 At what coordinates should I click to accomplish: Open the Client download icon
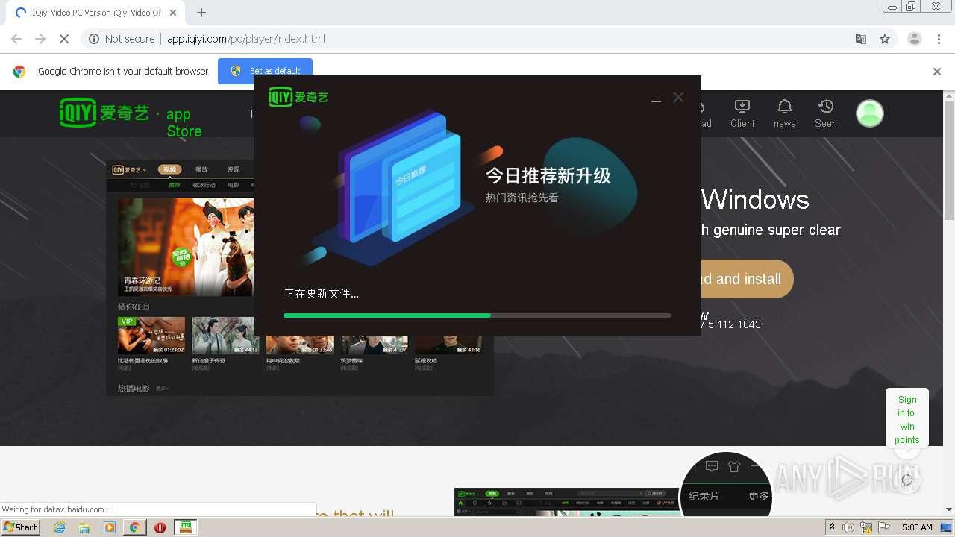point(742,113)
